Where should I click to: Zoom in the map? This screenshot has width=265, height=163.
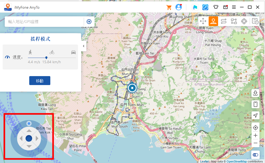tap(255, 135)
